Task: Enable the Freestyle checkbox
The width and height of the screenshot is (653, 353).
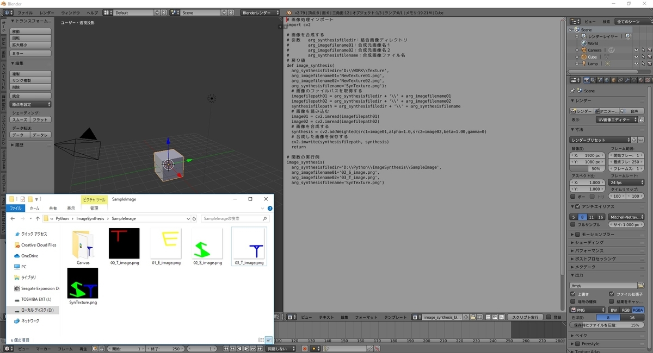Action: (578, 344)
